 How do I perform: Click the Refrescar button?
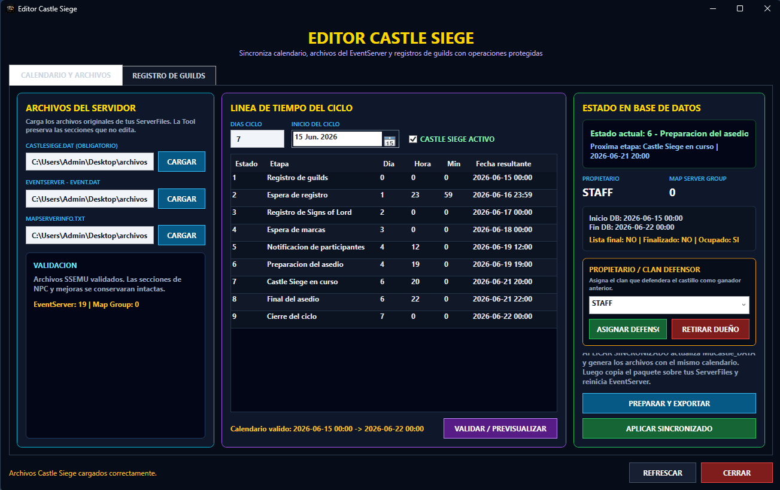[x=663, y=473]
